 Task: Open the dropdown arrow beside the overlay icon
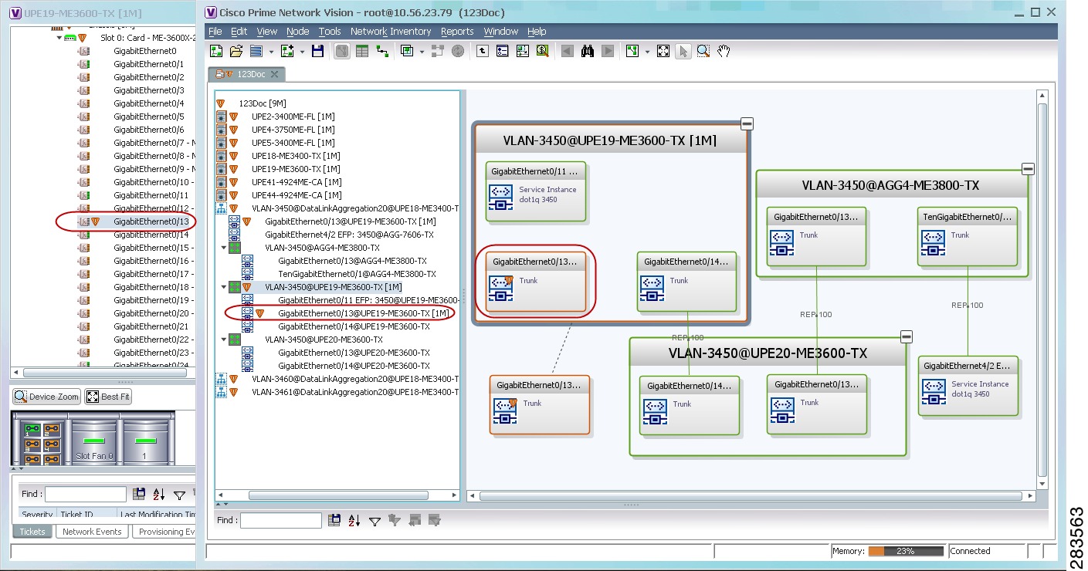click(x=422, y=52)
